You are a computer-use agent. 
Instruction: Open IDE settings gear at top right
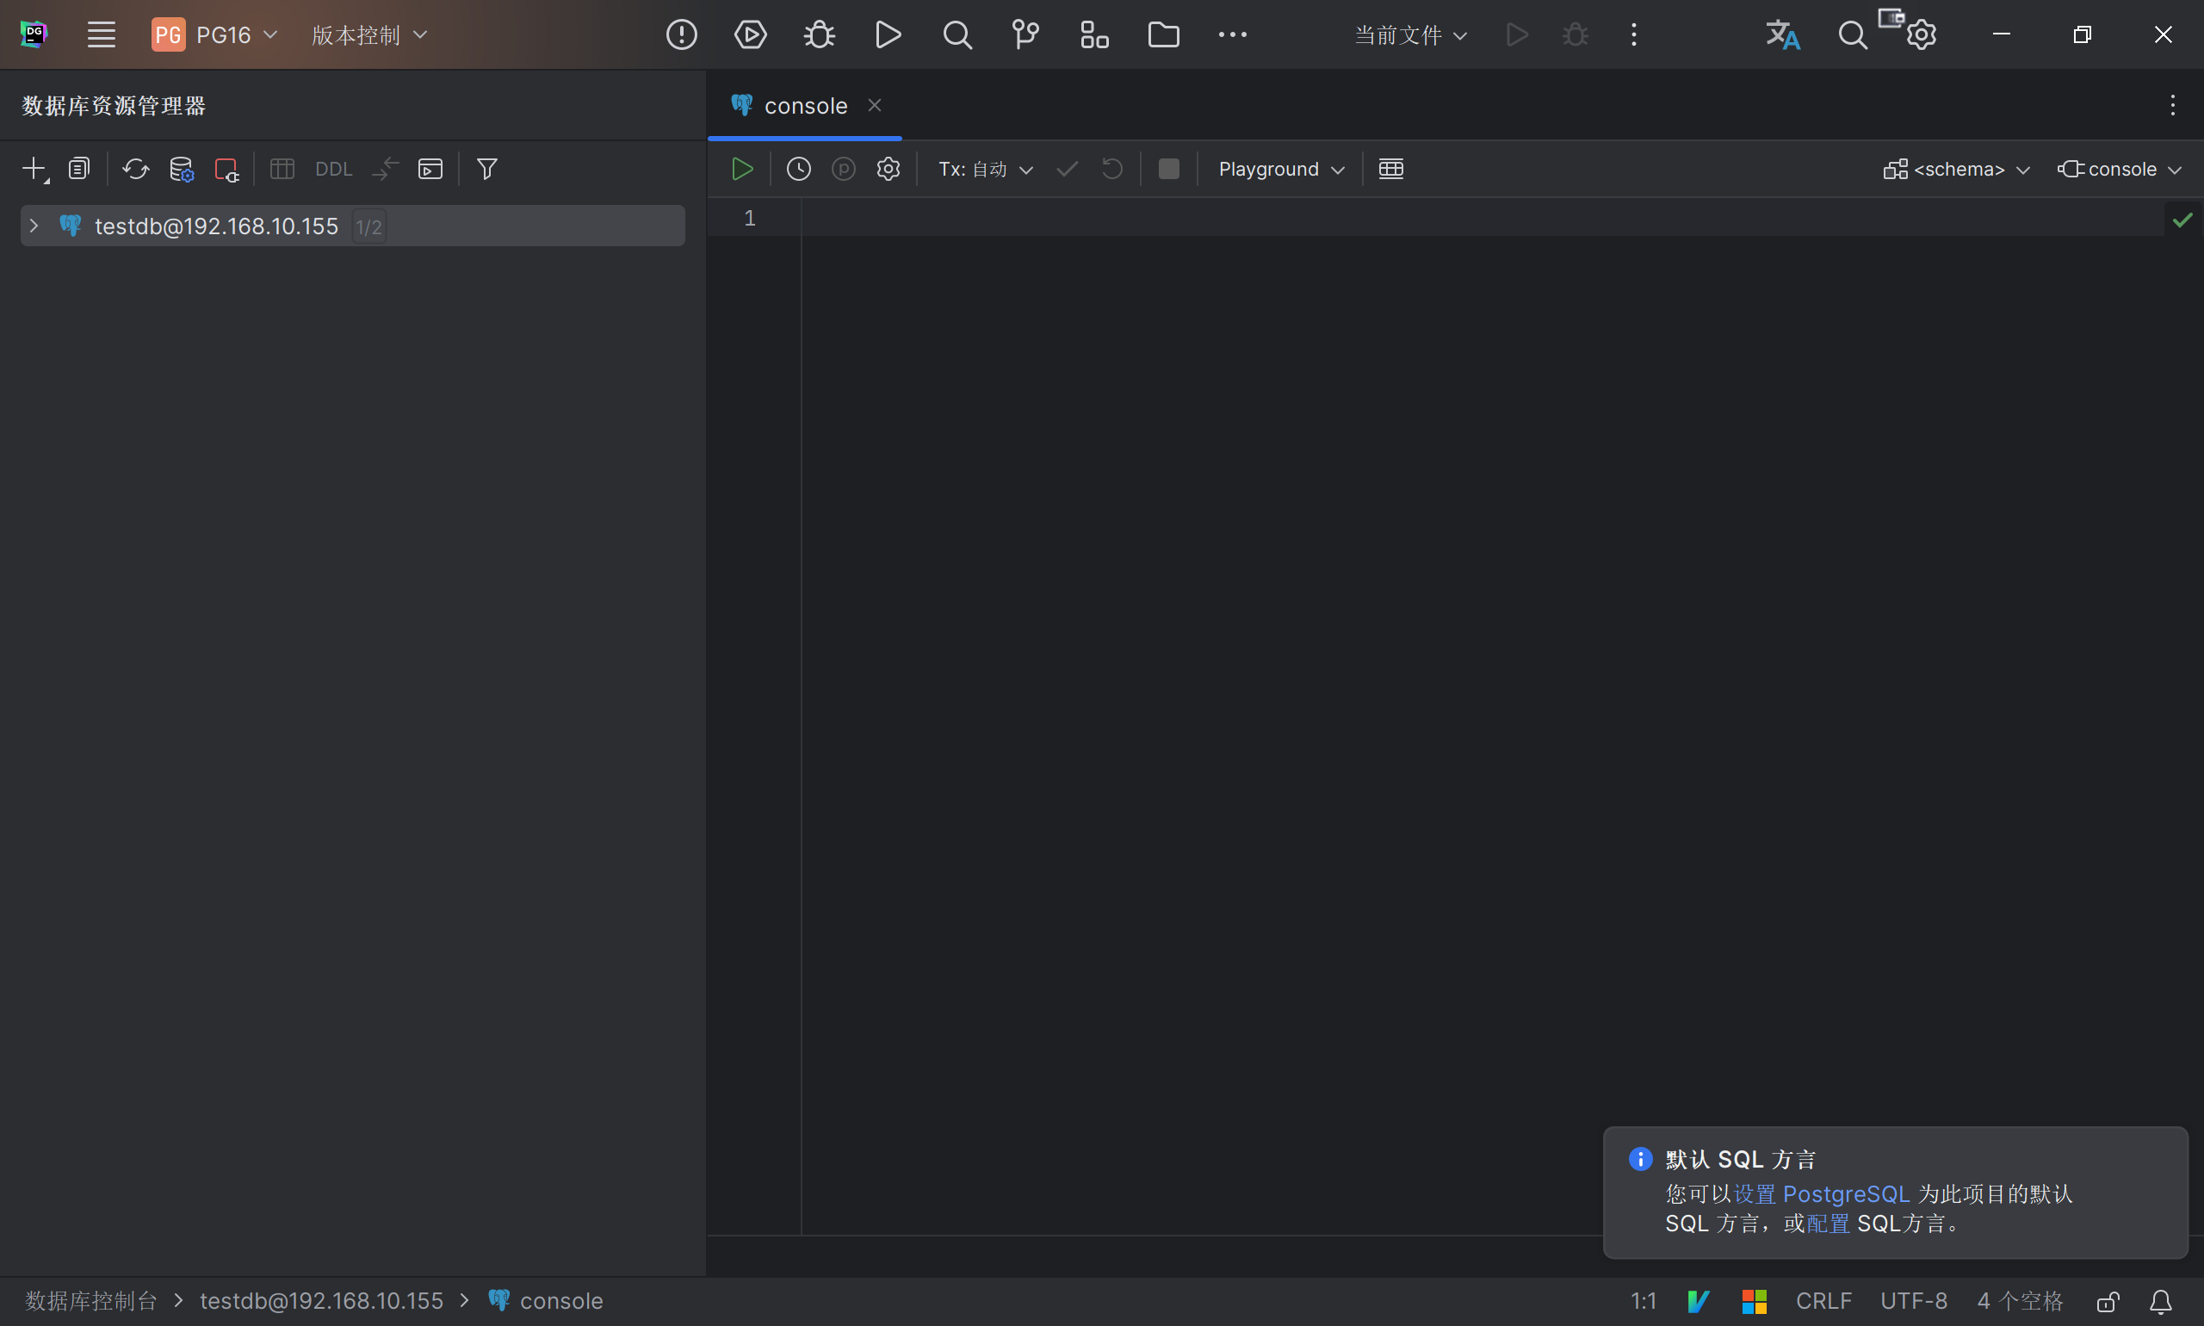[1921, 34]
